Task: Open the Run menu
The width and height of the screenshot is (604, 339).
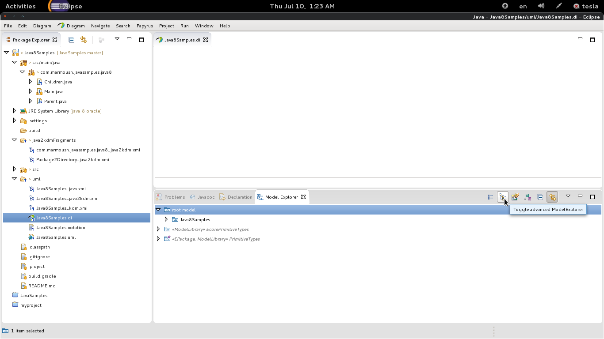Action: [x=184, y=26]
